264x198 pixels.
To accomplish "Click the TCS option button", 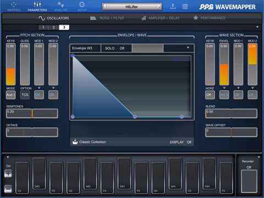I will click(25, 95).
